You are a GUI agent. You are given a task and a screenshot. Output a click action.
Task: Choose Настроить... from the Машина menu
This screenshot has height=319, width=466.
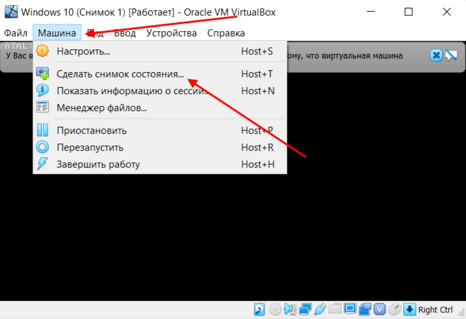coord(160,51)
